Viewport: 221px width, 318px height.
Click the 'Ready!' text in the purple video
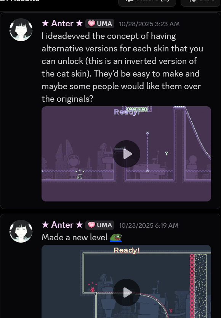click(x=127, y=112)
